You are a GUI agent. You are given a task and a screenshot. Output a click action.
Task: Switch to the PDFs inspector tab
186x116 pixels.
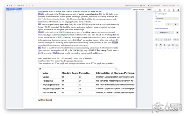click(x=164, y=11)
